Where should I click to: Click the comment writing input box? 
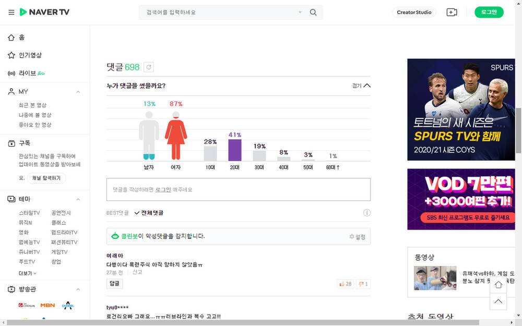[239, 189]
